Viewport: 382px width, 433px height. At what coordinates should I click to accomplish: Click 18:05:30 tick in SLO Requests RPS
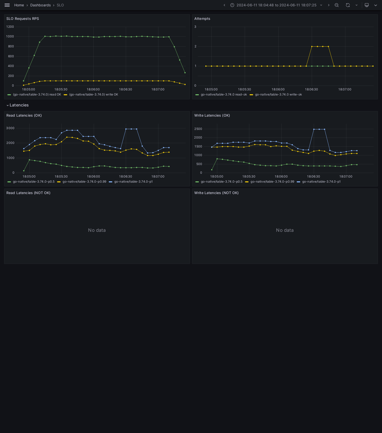pos(61,89)
